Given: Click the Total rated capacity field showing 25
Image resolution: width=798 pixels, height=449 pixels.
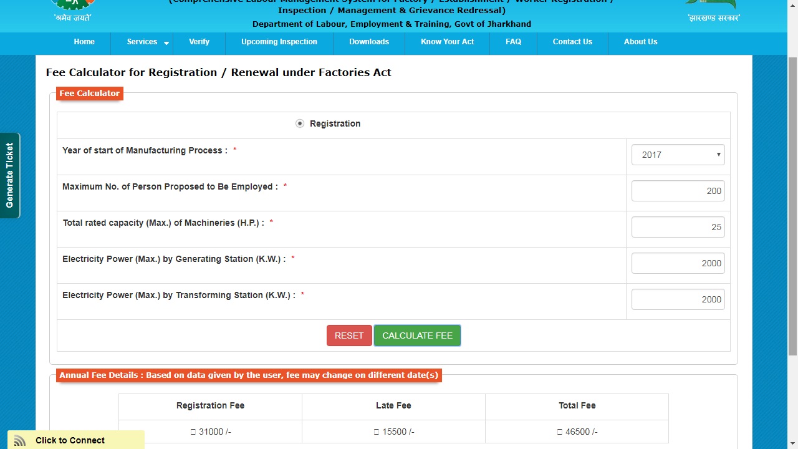Looking at the screenshot, I should tap(678, 226).
